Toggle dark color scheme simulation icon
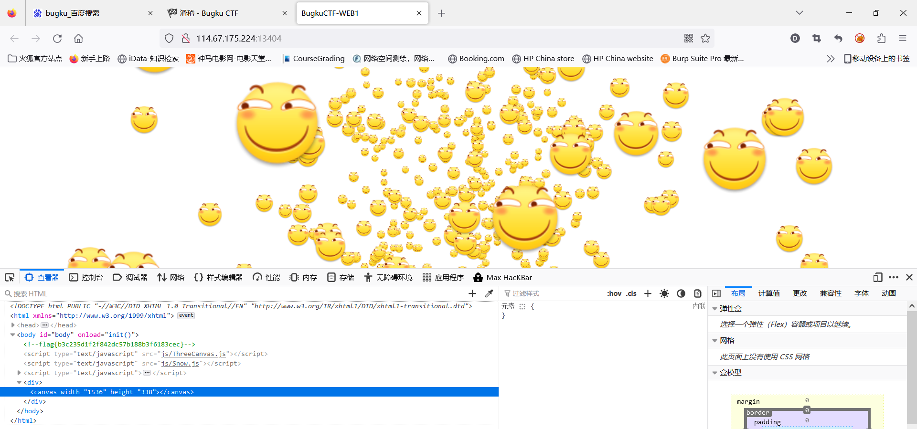 [x=681, y=293]
